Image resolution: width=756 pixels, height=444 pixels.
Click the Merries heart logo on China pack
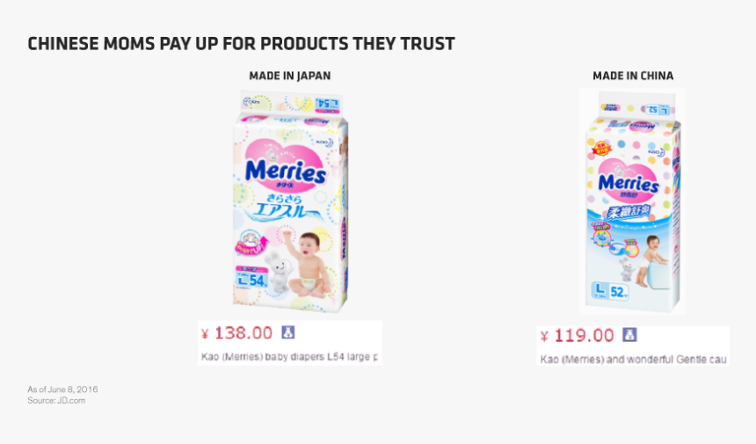click(628, 180)
